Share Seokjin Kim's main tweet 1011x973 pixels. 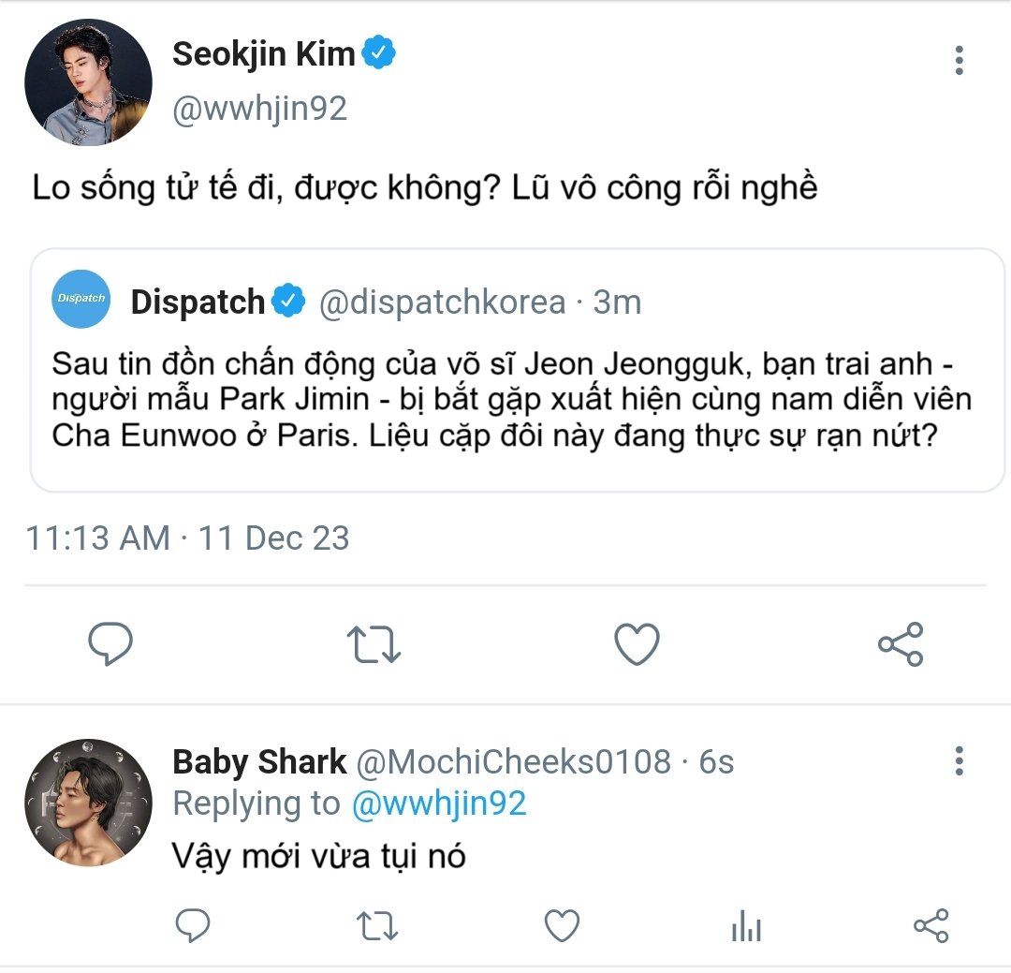(901, 644)
